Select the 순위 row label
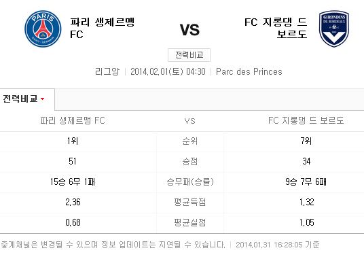Image resolution: width=364 pixels, height=261 pixels. [x=190, y=141]
